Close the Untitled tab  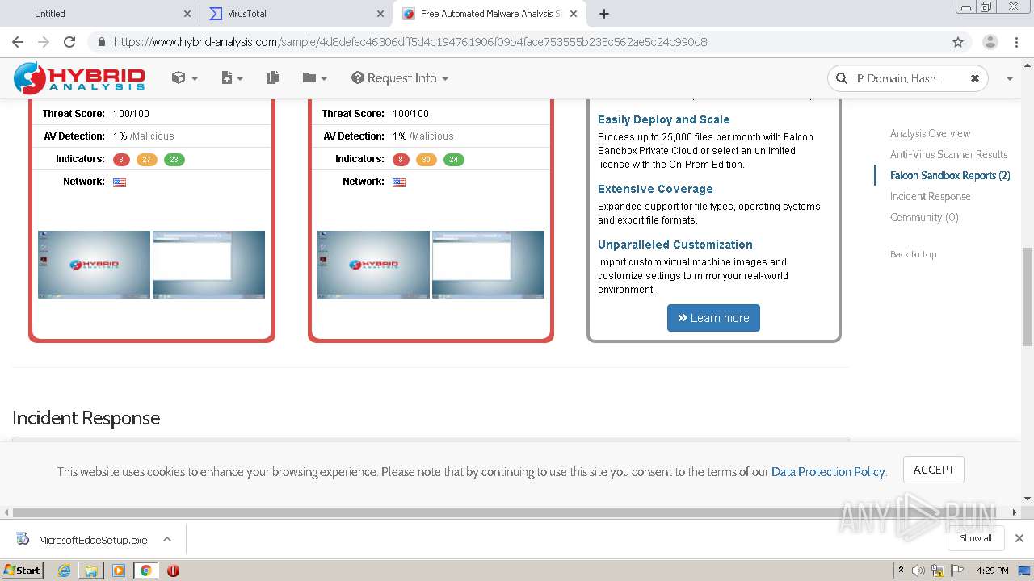coord(187,14)
